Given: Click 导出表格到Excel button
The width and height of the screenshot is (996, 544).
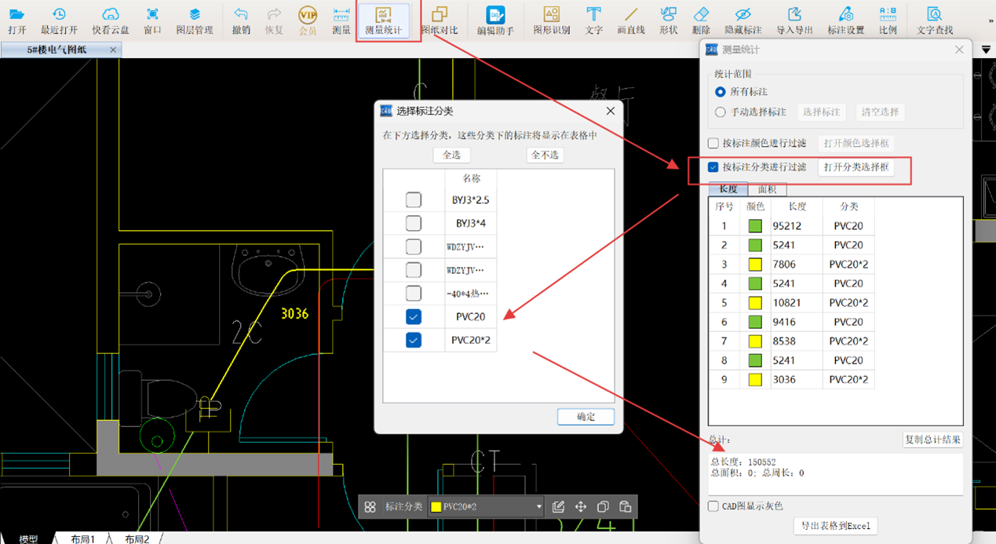Looking at the screenshot, I should point(835,526).
